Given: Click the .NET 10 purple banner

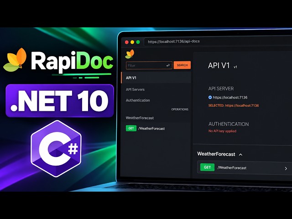Looking at the screenshot, I should (x=60, y=101).
